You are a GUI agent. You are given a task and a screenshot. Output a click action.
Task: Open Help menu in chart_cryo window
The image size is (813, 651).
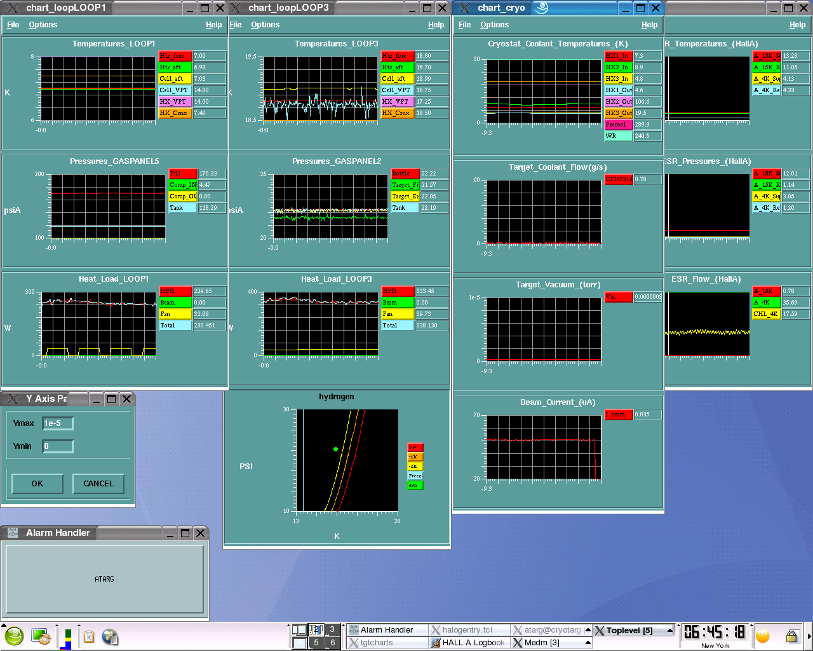pos(650,25)
